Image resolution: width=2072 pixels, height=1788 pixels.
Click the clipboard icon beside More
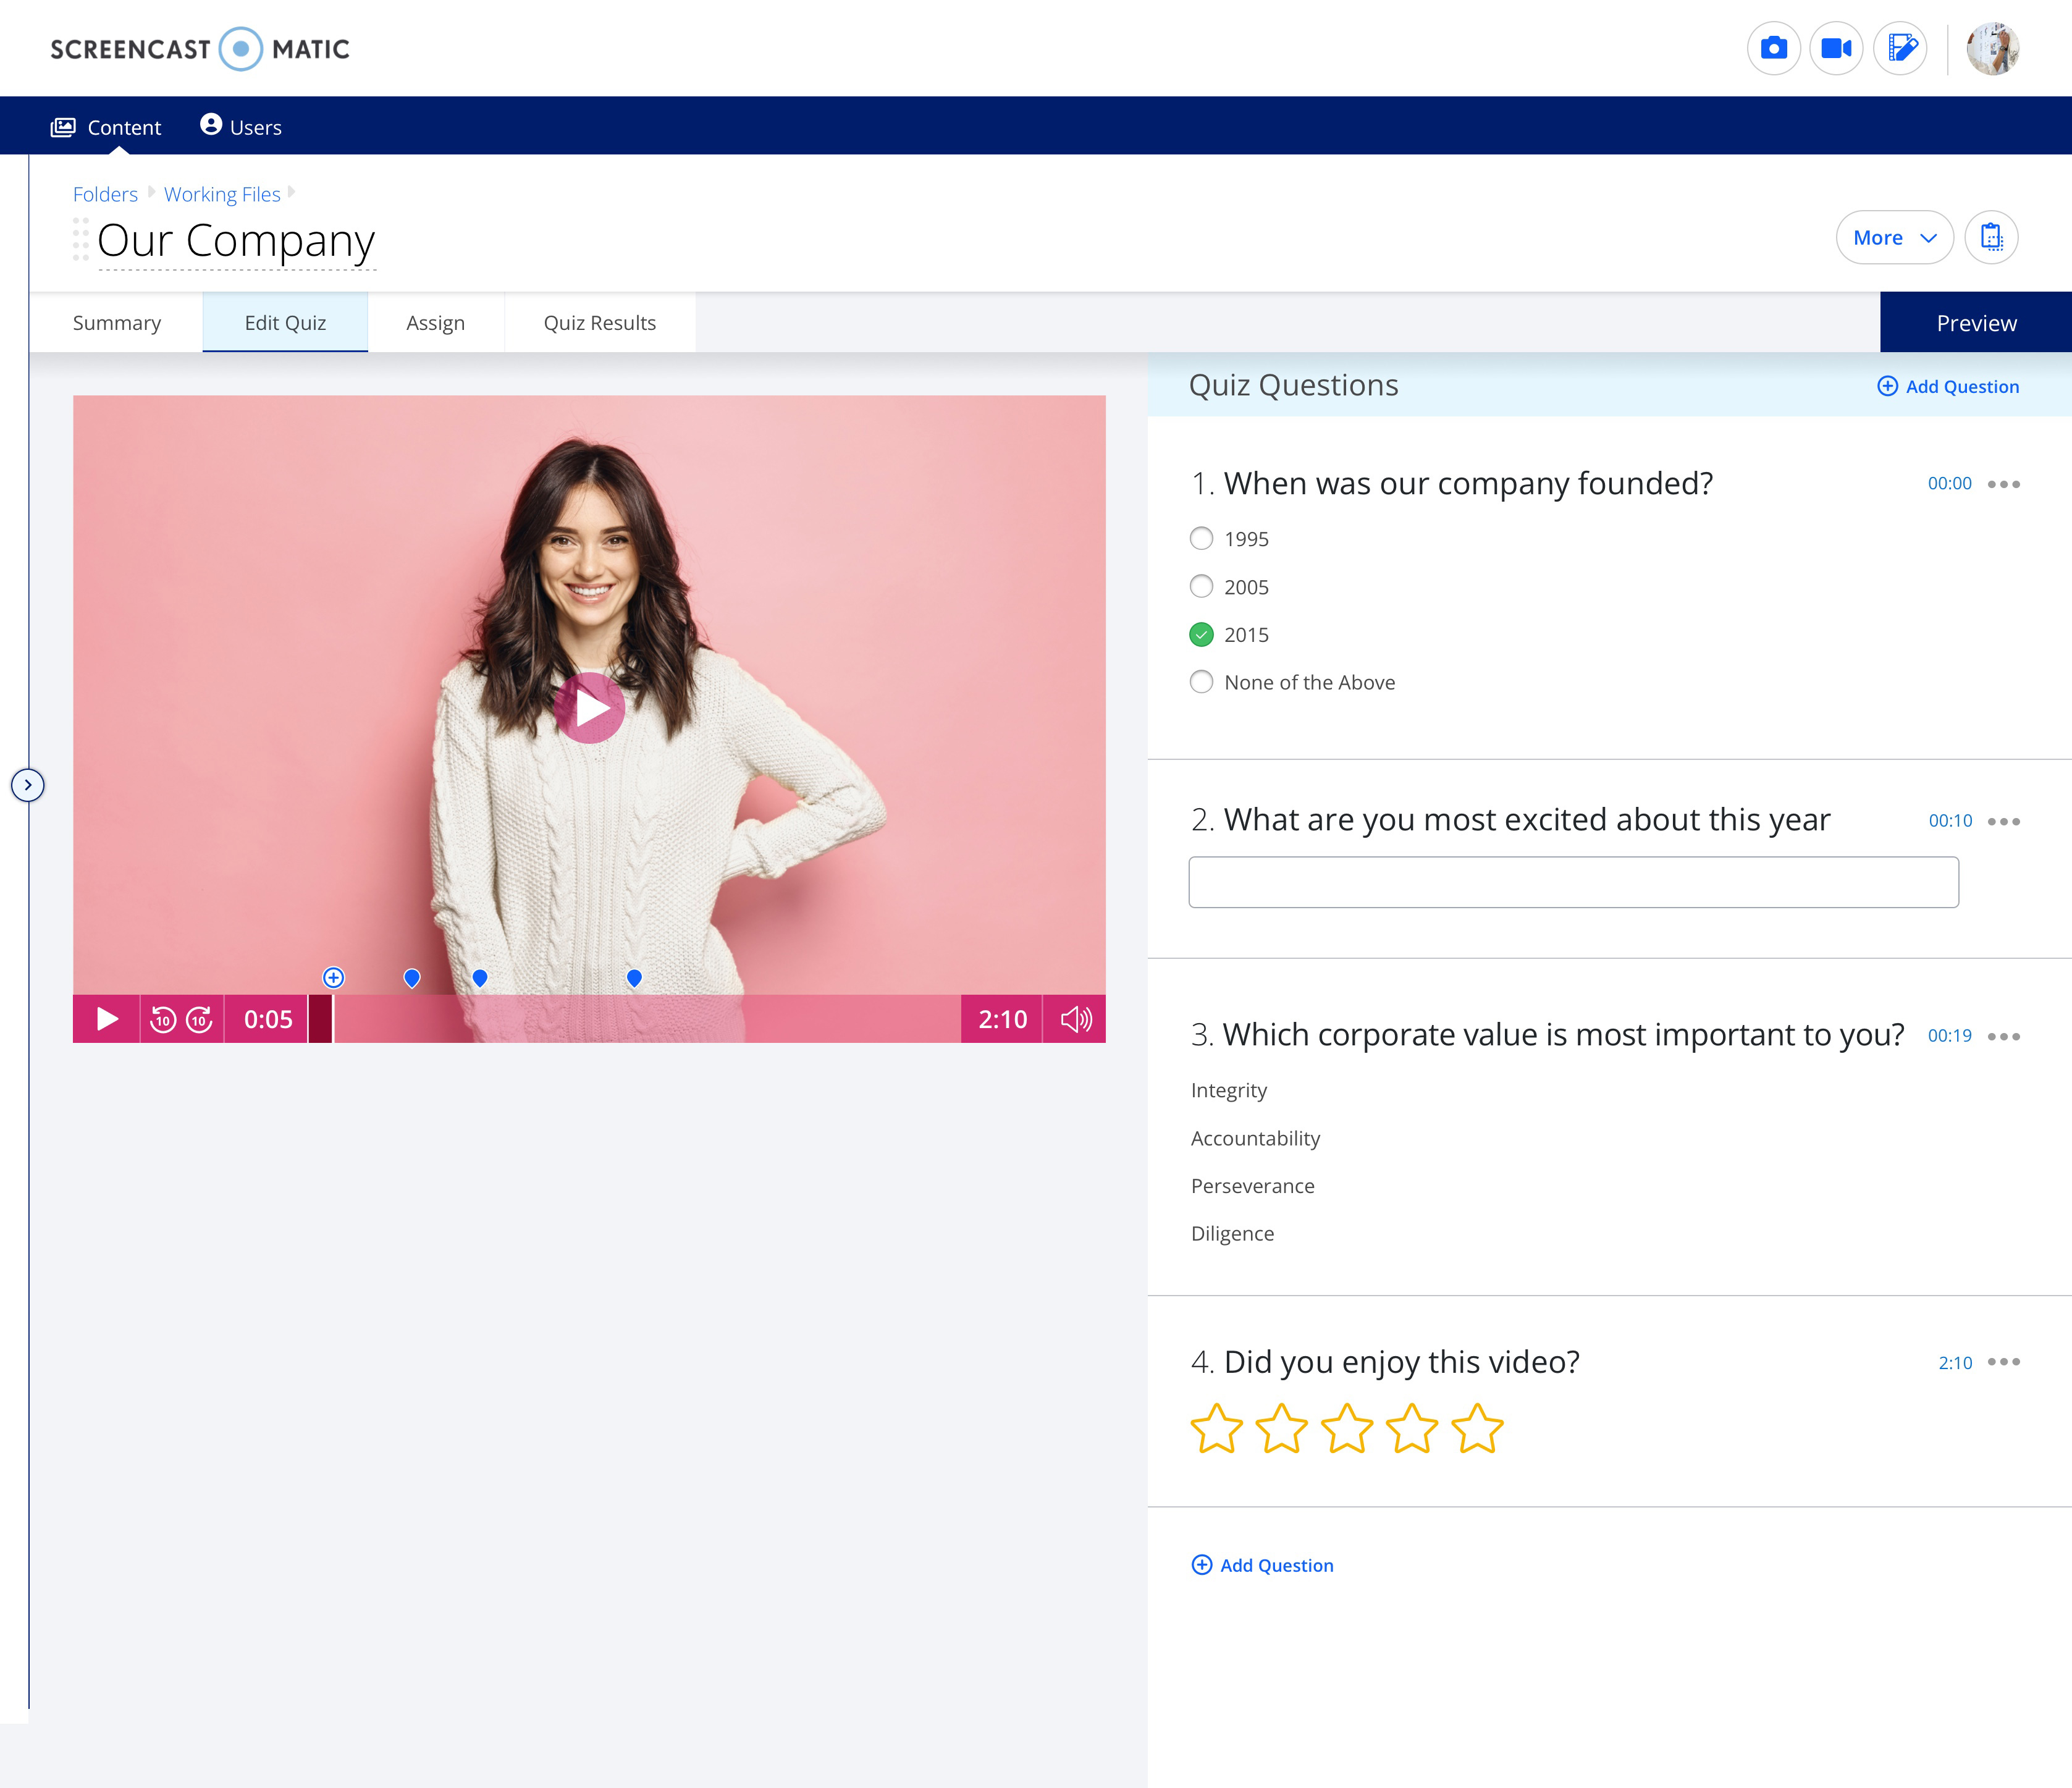[x=1991, y=237]
